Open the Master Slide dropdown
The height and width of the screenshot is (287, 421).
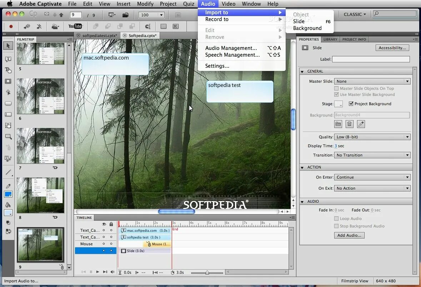coord(372,81)
